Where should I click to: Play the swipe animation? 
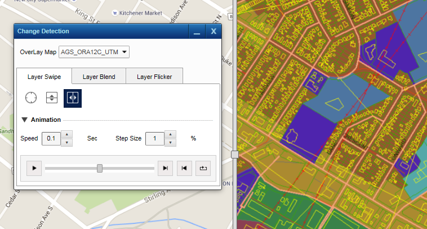(34, 168)
